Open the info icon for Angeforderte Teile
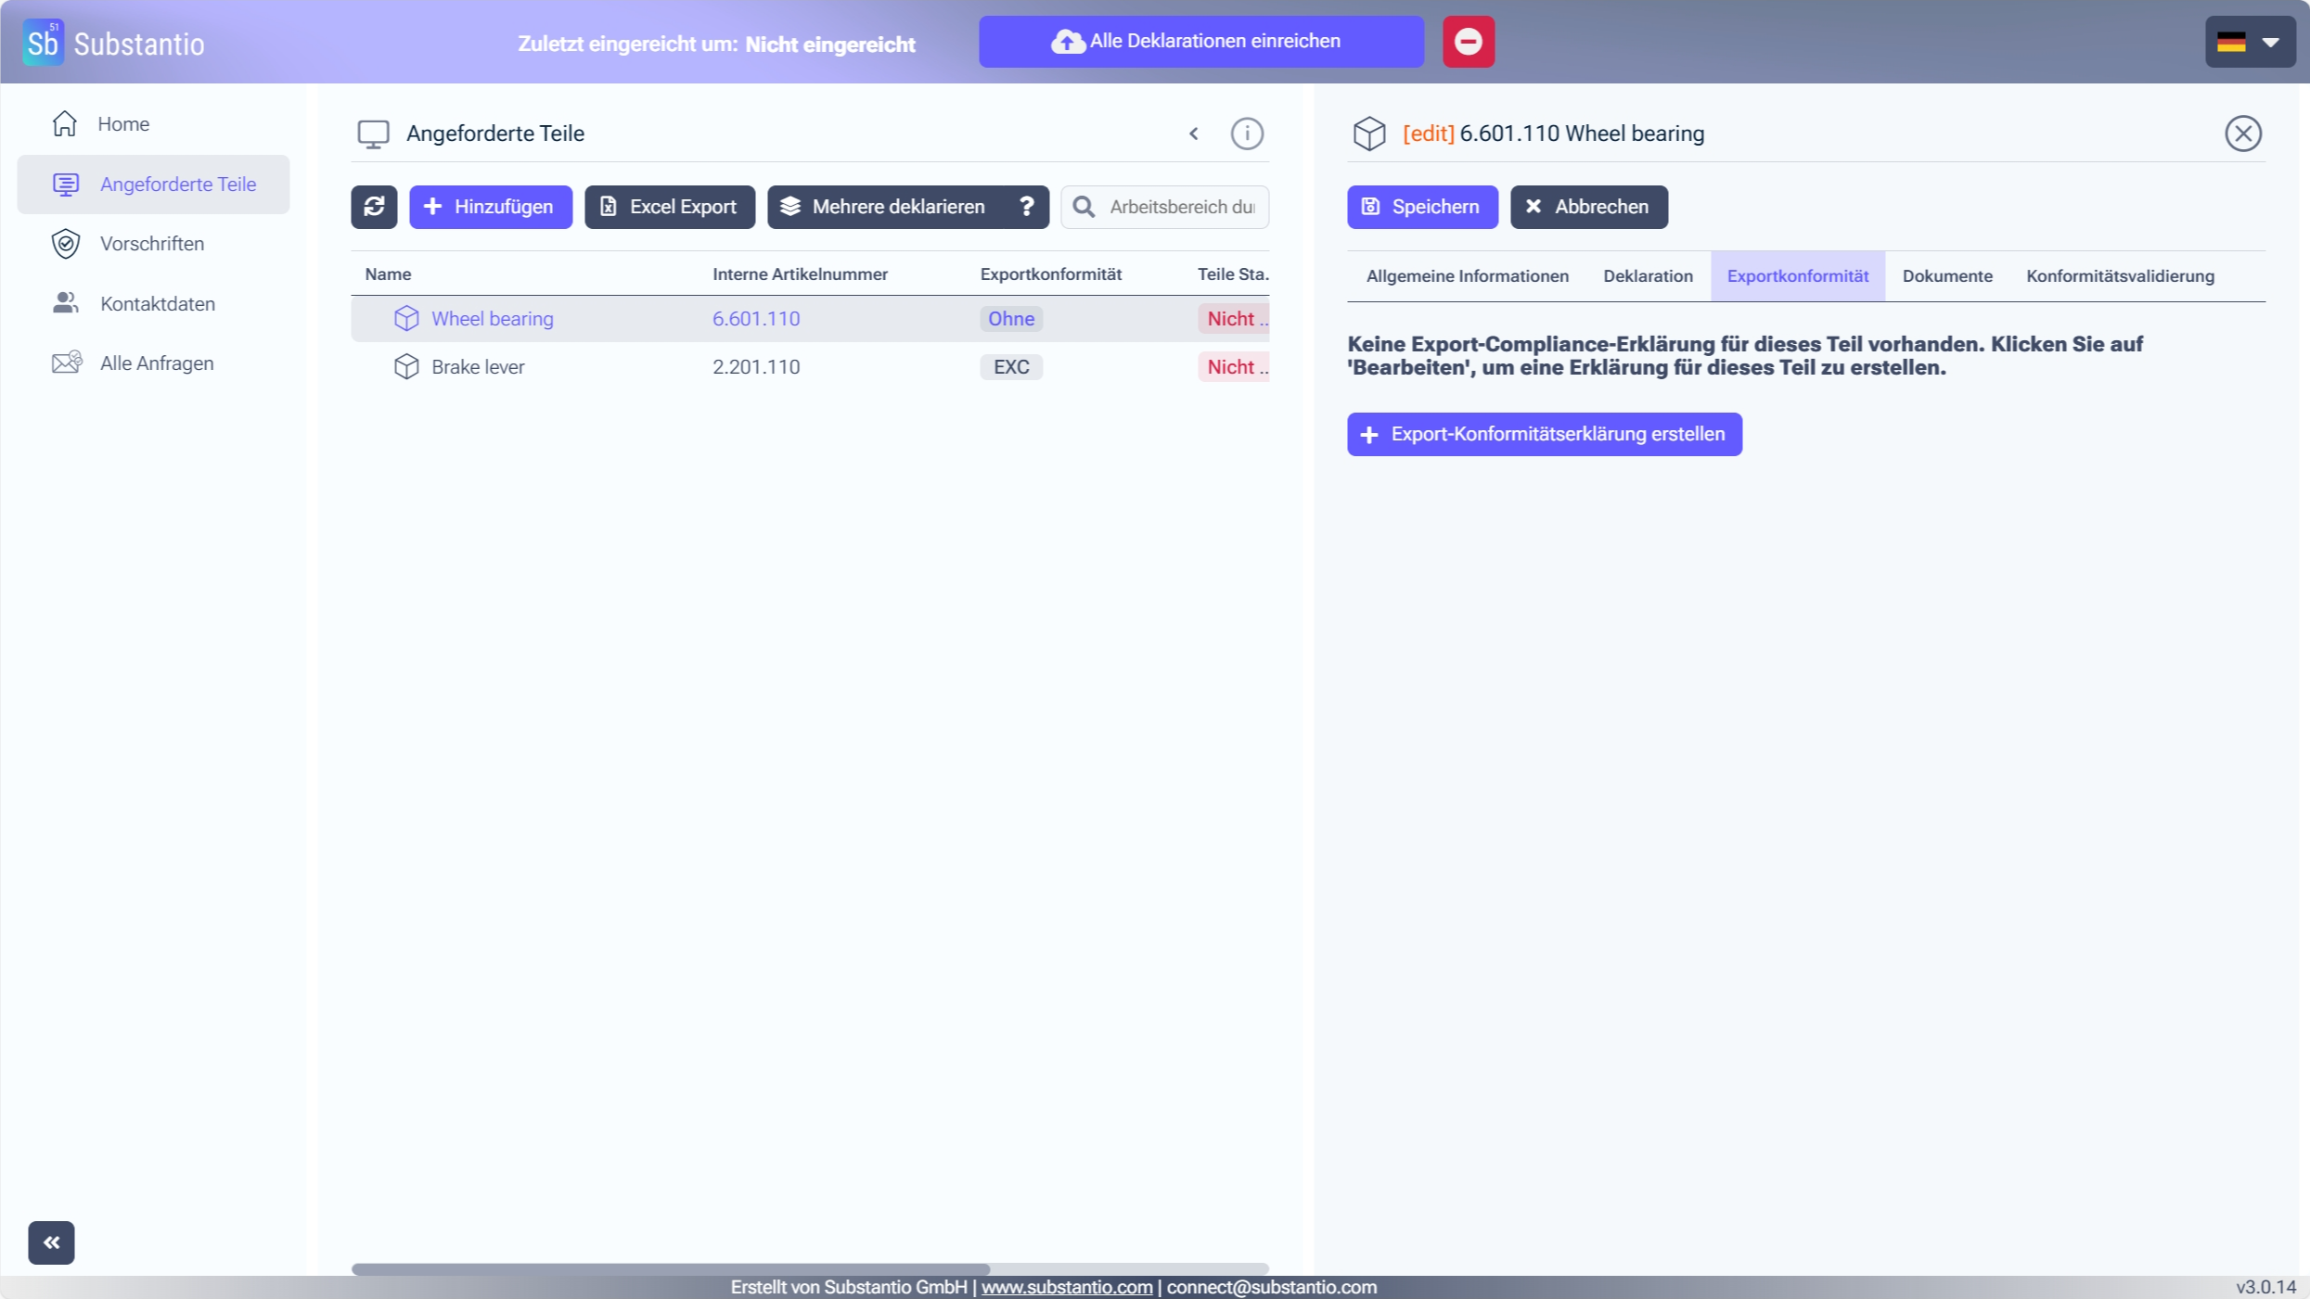 1246,134
